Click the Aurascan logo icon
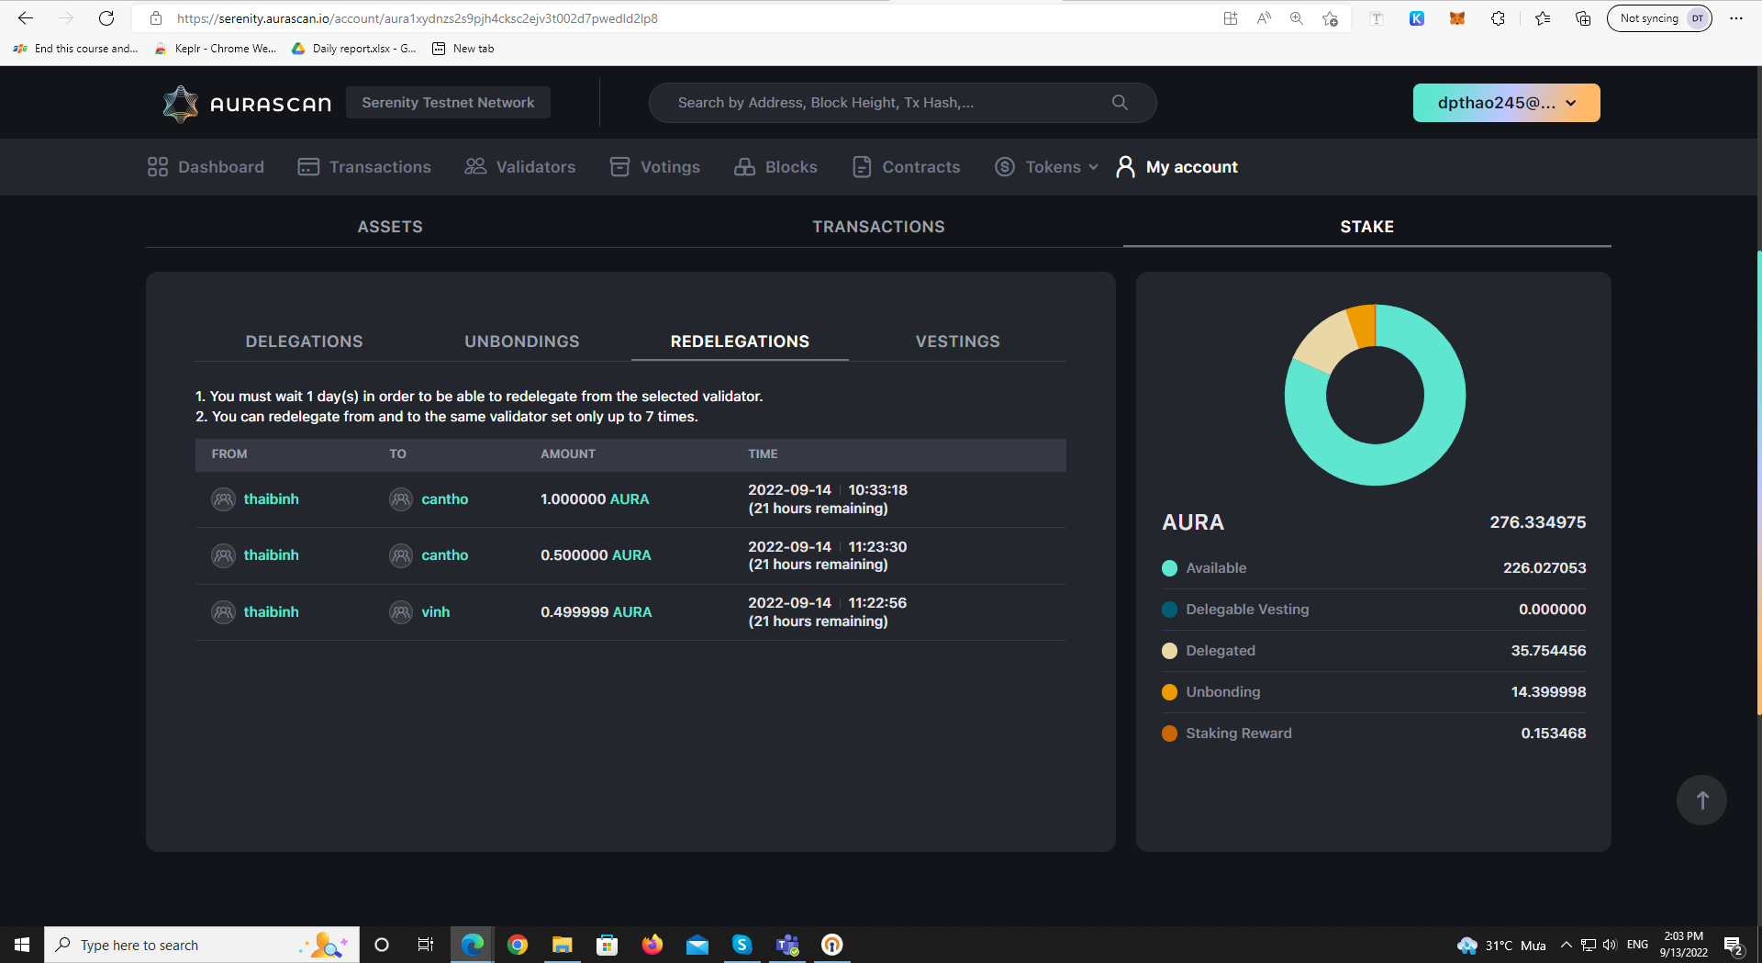The image size is (1762, 963). 181,103
